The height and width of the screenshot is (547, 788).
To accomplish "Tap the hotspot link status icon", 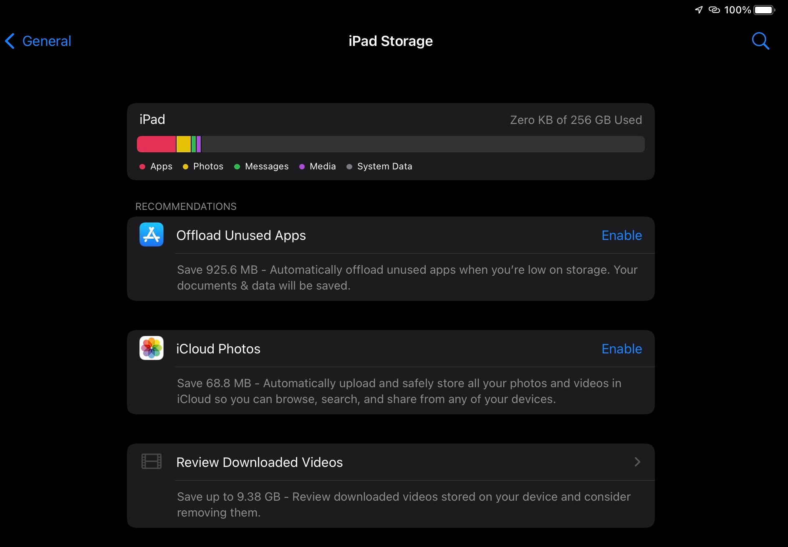I will 714,10.
